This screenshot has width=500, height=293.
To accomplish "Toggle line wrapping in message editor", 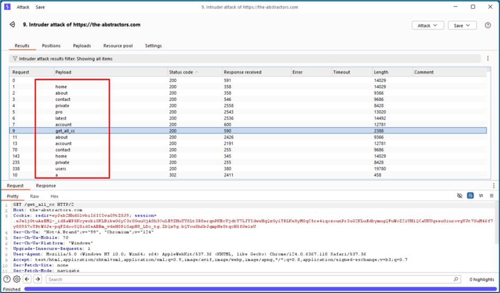I will pyautogui.click(x=470, y=196).
